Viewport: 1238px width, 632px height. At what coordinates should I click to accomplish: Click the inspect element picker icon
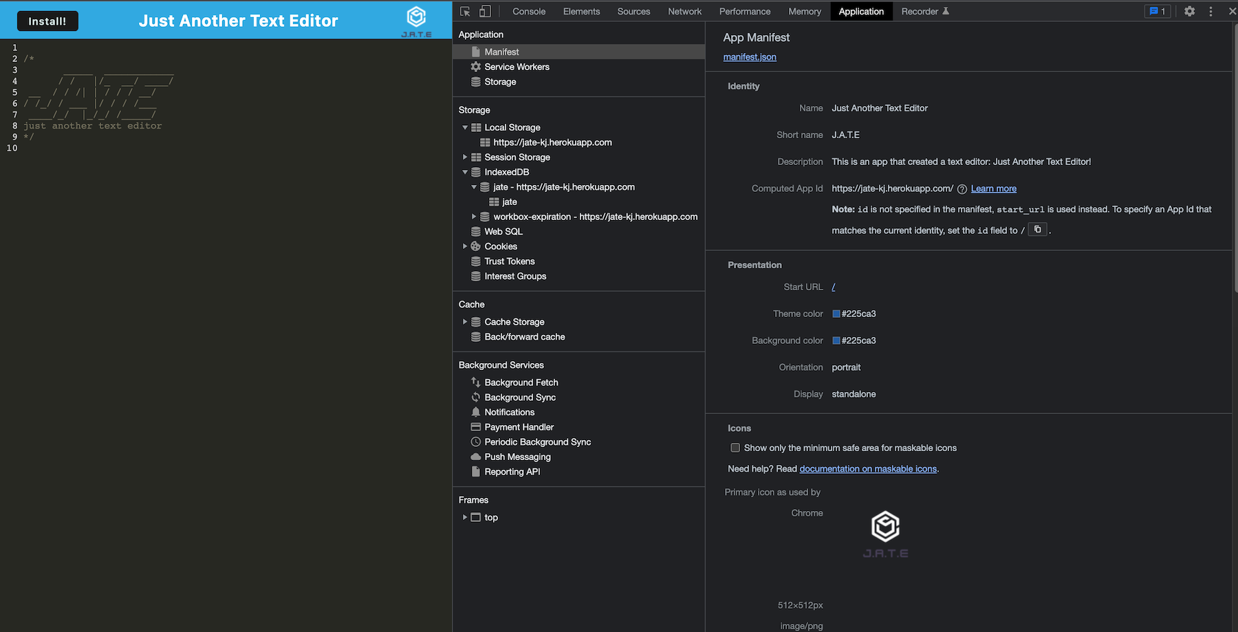(465, 11)
